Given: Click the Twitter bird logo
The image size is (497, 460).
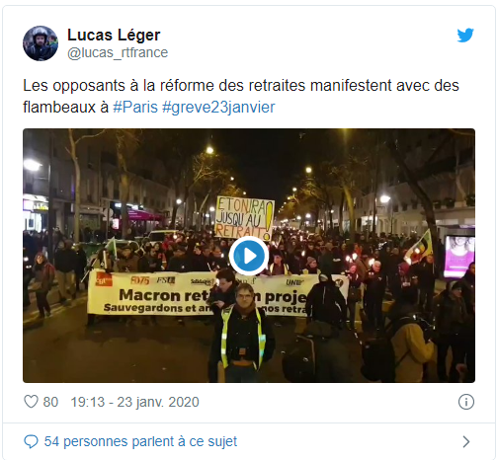Looking at the screenshot, I should (465, 36).
